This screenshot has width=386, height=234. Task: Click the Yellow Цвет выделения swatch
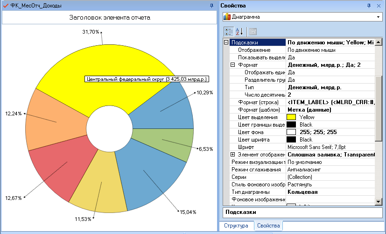[x=291, y=117]
